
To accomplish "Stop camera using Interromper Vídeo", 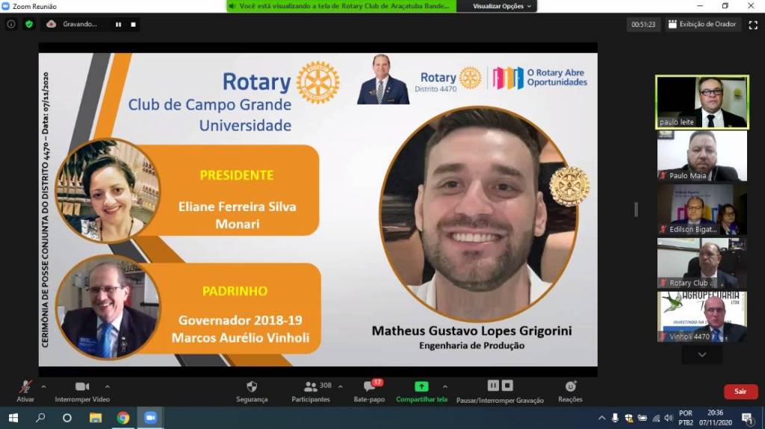I will coord(82,388).
